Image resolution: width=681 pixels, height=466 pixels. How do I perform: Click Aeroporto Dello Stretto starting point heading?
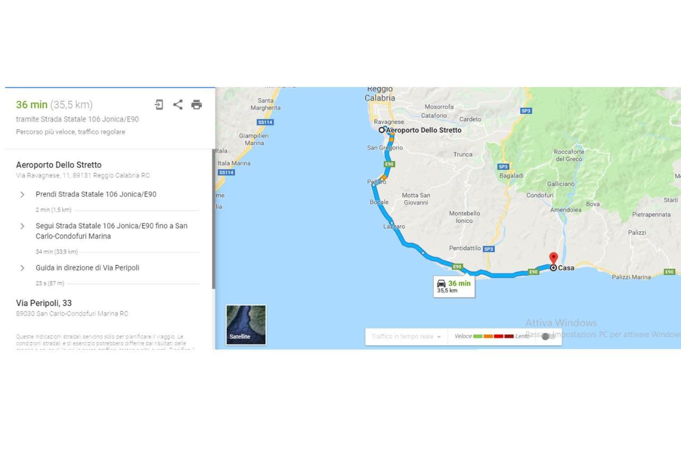59,165
